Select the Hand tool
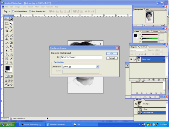This screenshot has width=169, height=127. tap(7, 62)
